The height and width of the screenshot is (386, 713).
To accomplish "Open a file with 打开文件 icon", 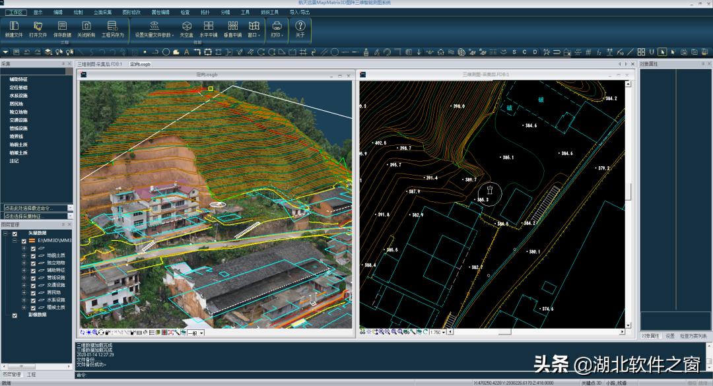I will [x=38, y=26].
